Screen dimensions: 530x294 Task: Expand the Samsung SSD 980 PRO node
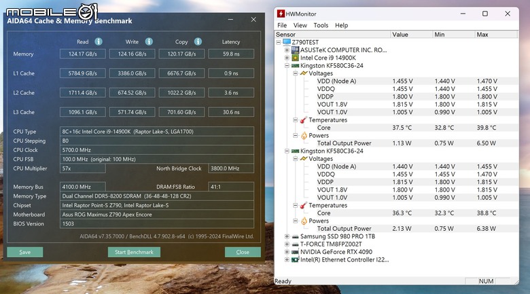287,236
